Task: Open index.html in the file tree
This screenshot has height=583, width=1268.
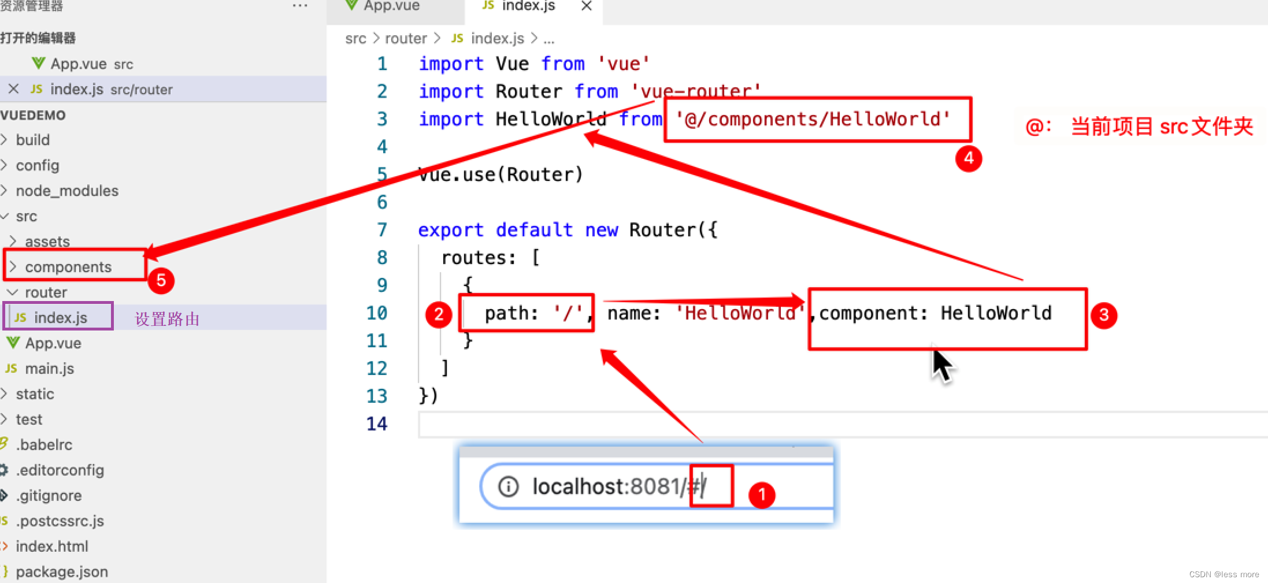Action: 52,547
